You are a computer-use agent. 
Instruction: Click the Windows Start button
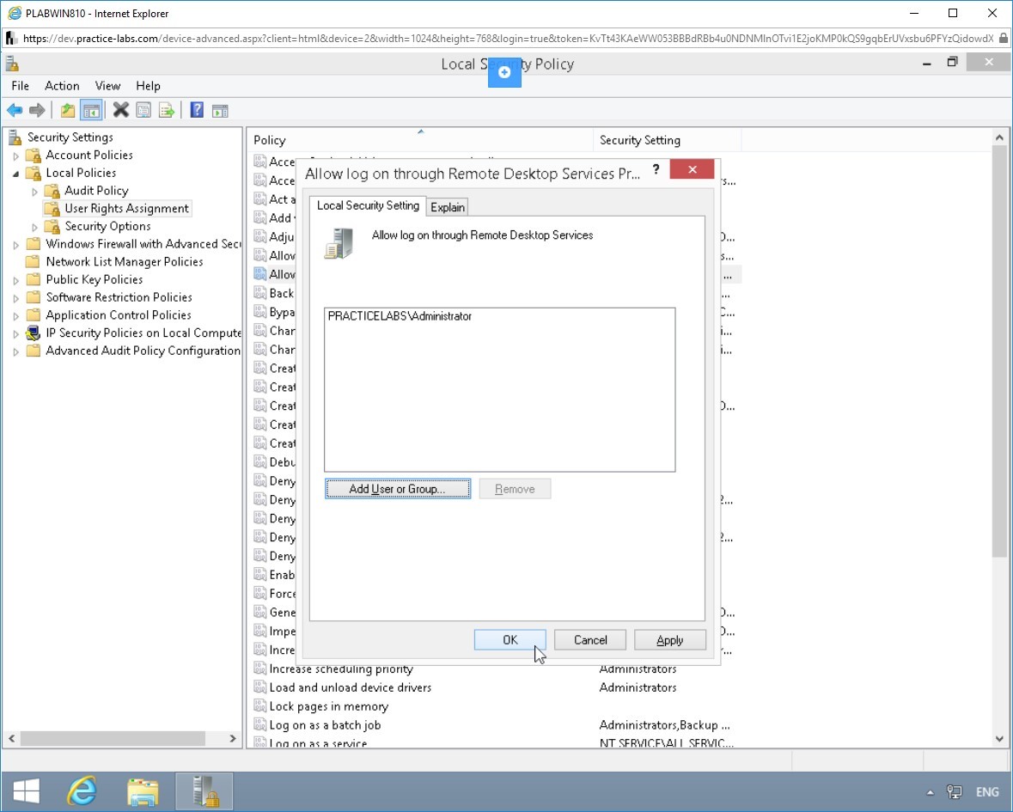point(26,791)
